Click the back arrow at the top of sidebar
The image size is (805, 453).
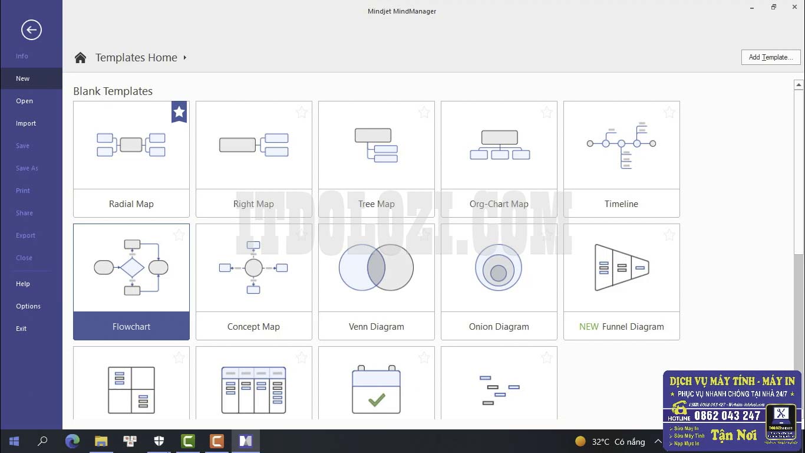pyautogui.click(x=31, y=29)
